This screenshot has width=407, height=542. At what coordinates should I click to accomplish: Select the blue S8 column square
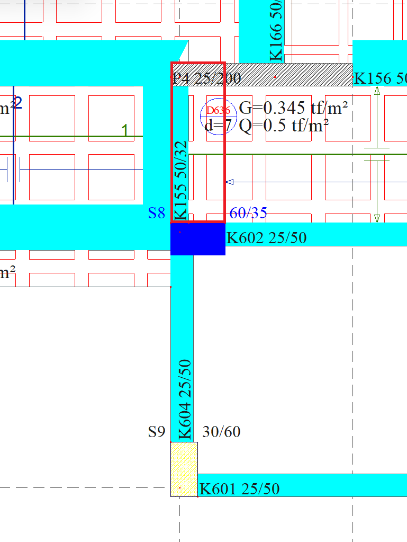pyautogui.click(x=198, y=239)
